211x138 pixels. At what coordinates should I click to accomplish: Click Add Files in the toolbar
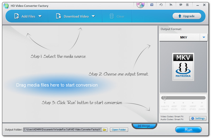[25, 16]
